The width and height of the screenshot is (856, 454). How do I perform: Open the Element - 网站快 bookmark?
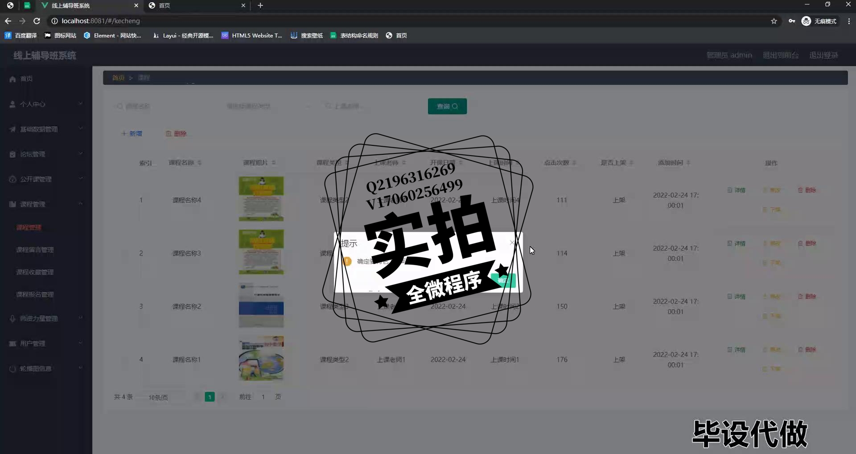tap(112, 35)
